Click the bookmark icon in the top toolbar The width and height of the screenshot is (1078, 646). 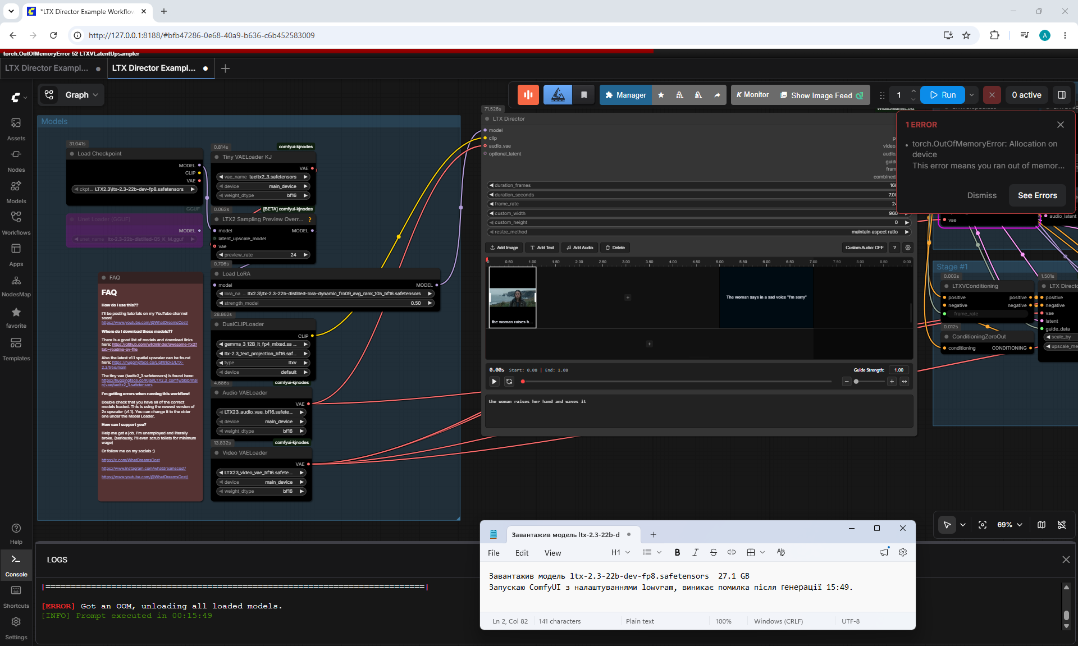coord(584,95)
